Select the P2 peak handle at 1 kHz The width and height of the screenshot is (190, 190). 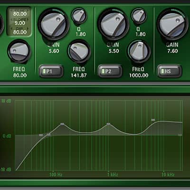(108, 124)
